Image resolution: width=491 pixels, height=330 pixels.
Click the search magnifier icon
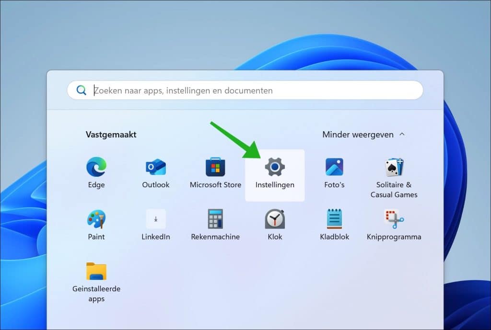pos(82,90)
